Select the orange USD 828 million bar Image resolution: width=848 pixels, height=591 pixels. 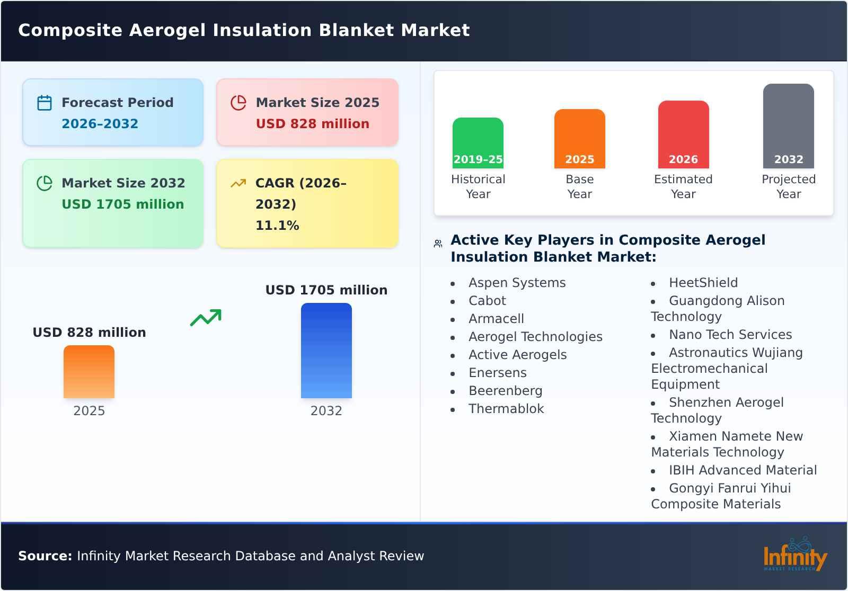click(x=89, y=373)
